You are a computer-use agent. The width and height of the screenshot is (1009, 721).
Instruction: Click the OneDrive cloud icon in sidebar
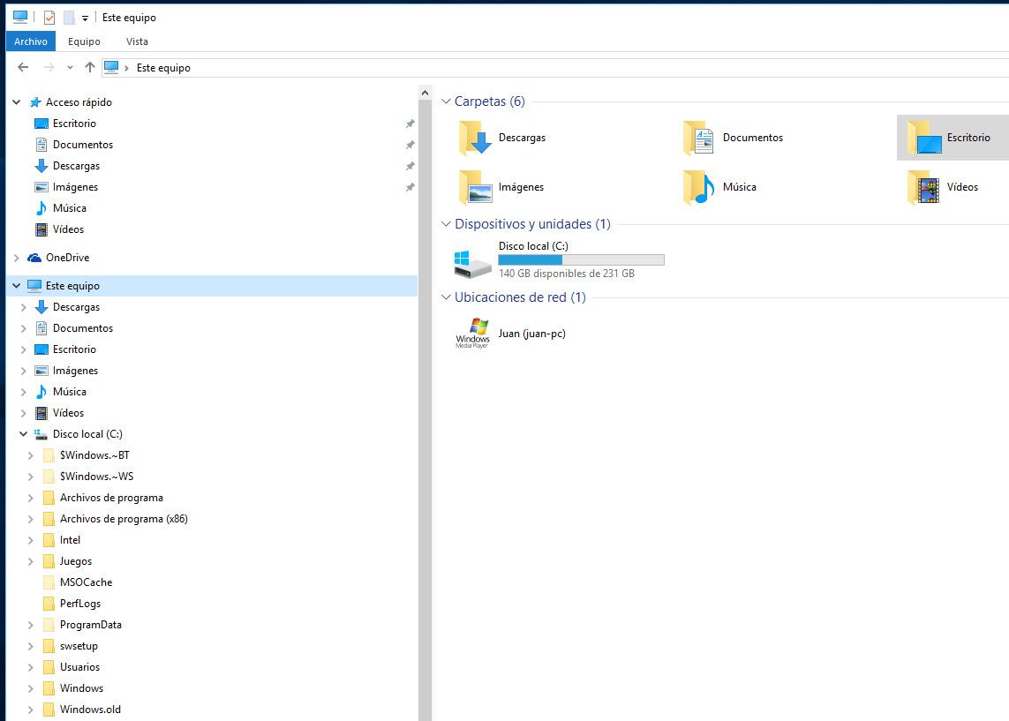click(34, 258)
